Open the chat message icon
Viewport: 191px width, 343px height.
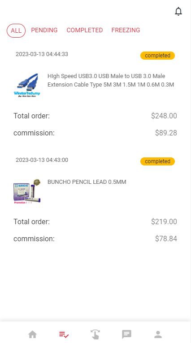click(x=126, y=334)
